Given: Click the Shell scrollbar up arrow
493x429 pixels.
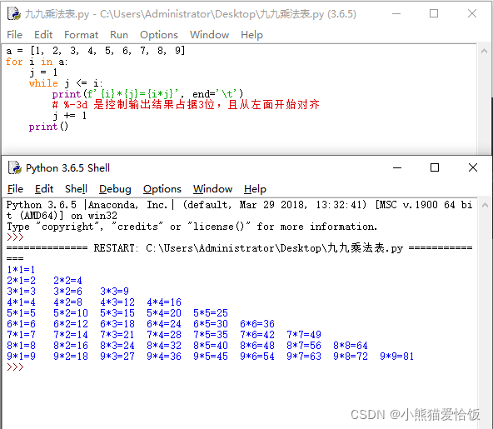Looking at the screenshot, I should pos(485,206).
